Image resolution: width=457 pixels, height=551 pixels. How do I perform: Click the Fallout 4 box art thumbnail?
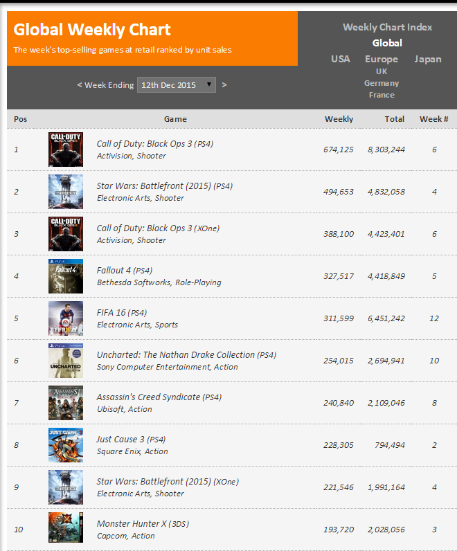pos(66,276)
